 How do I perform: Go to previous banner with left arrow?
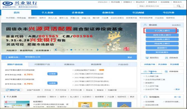[56, 50]
